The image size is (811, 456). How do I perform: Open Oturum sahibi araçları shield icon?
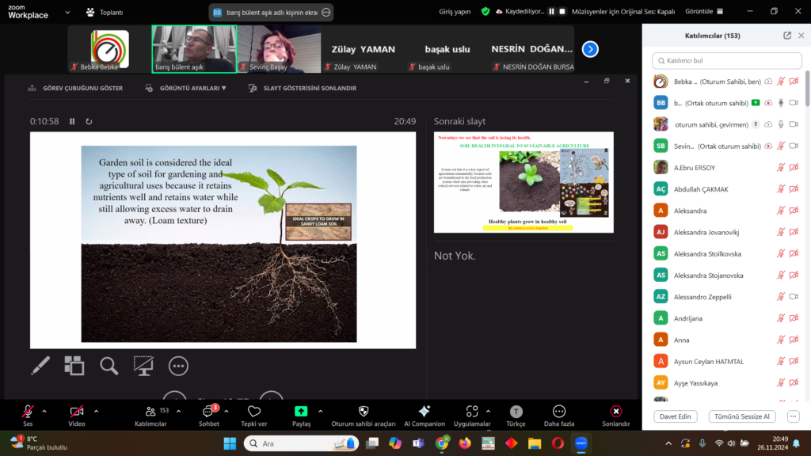tap(364, 412)
